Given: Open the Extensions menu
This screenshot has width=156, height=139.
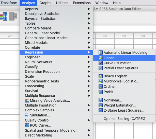Looking at the screenshot, I should point(82,3).
